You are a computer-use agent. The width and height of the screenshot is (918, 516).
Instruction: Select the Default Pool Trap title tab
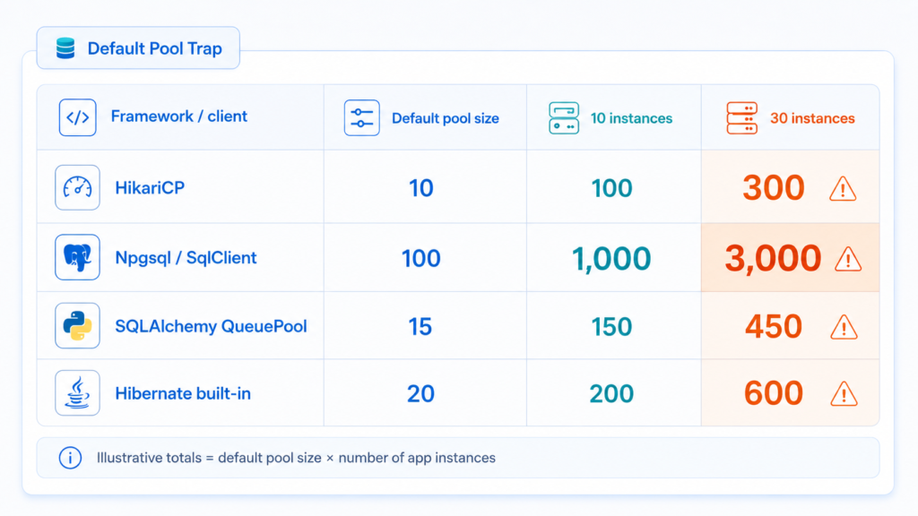coord(138,48)
